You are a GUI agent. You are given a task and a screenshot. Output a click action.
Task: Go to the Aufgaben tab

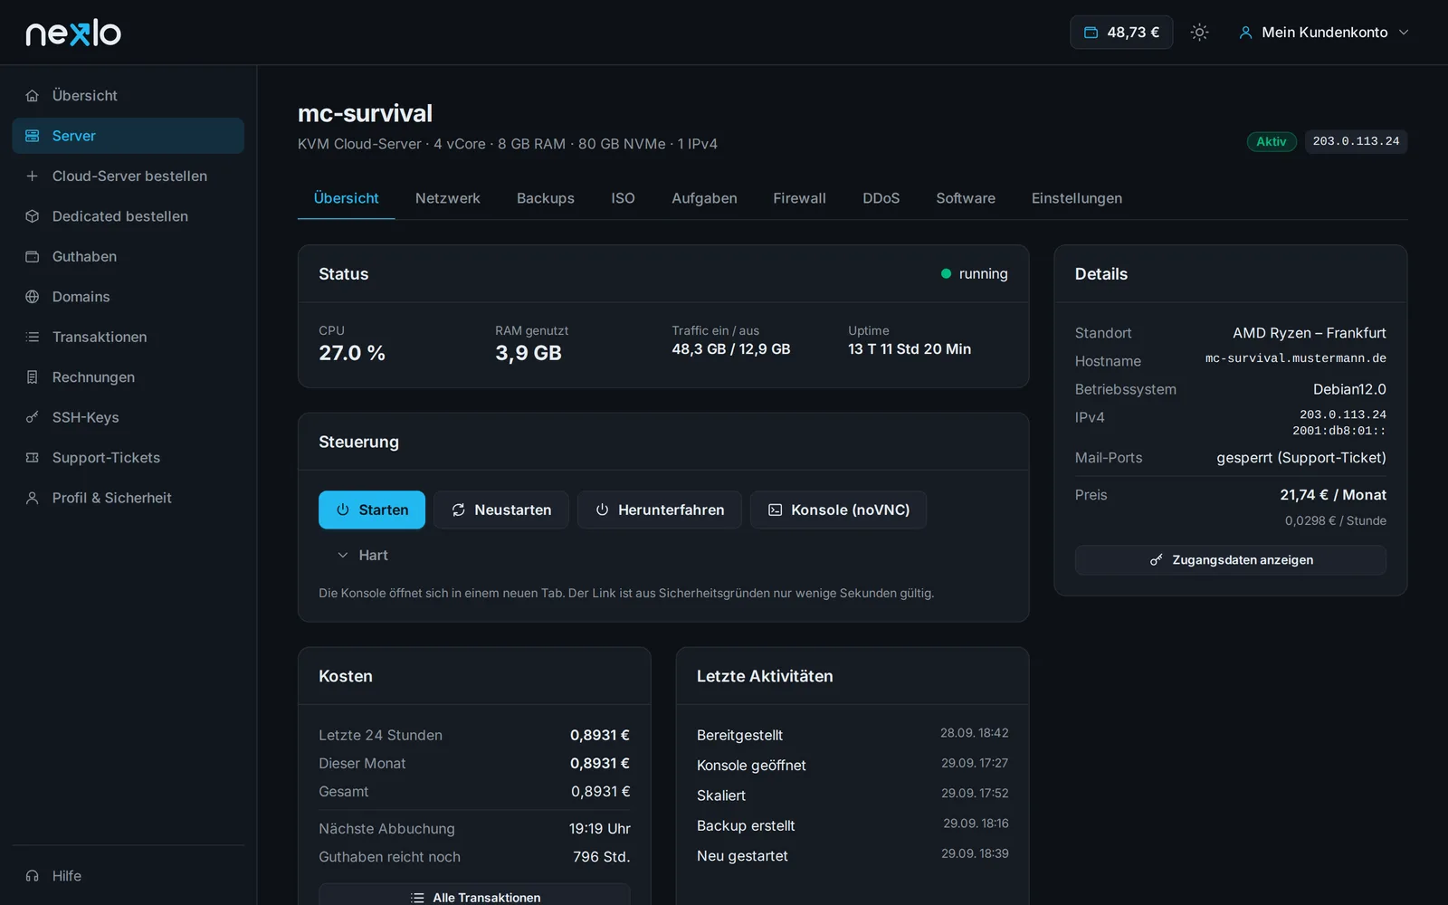pyautogui.click(x=704, y=198)
